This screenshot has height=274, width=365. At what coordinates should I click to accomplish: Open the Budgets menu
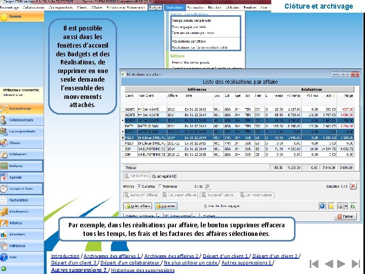tap(155, 8)
